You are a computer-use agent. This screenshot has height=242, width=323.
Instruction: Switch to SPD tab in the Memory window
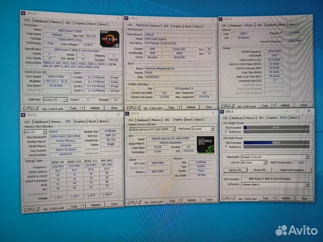click(260, 25)
